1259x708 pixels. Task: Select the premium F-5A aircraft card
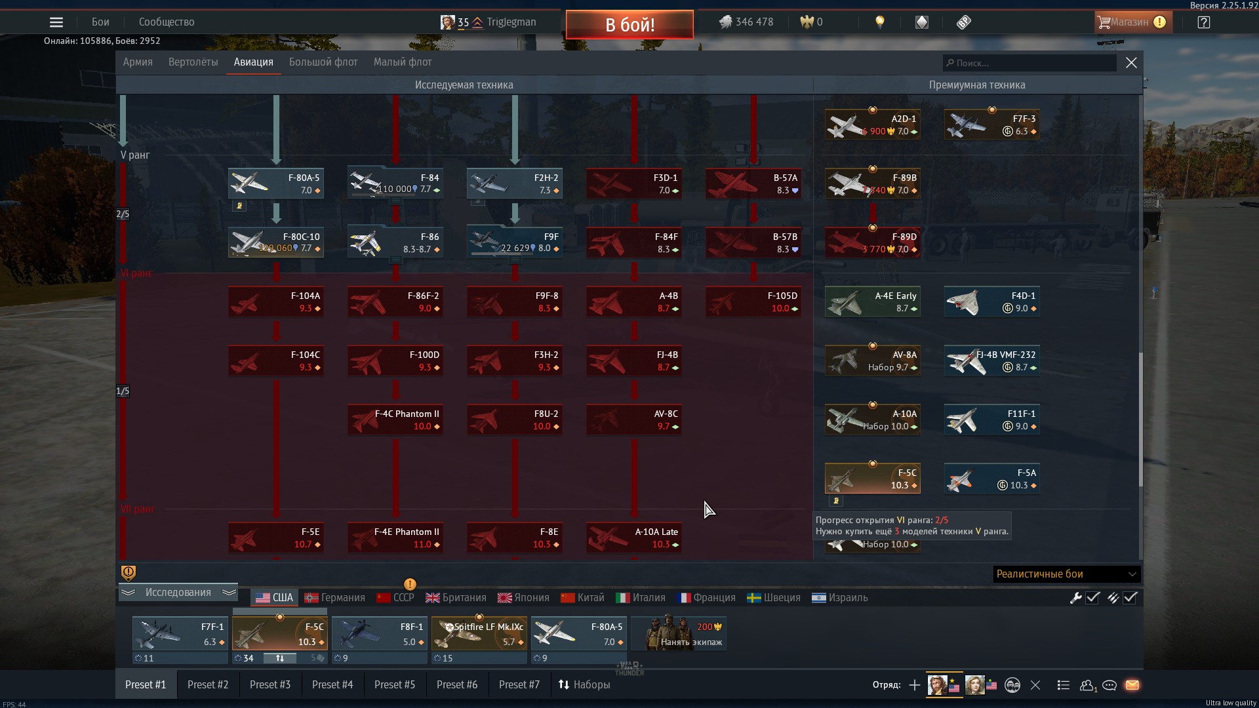click(992, 479)
